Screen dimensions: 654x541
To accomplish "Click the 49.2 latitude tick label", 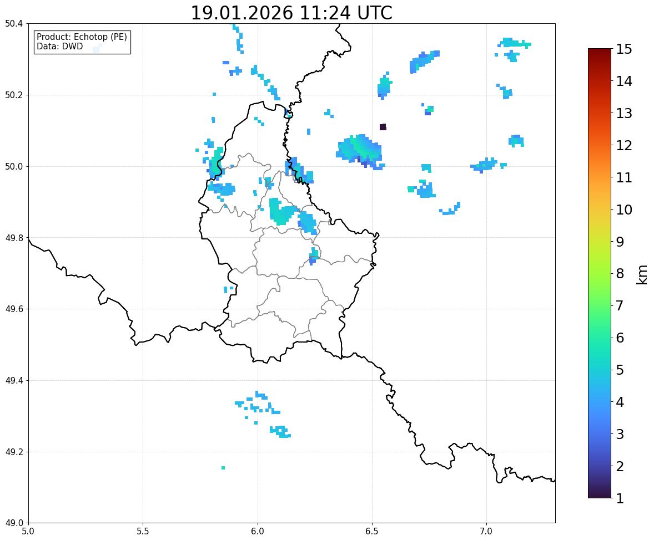I will coord(13,452).
